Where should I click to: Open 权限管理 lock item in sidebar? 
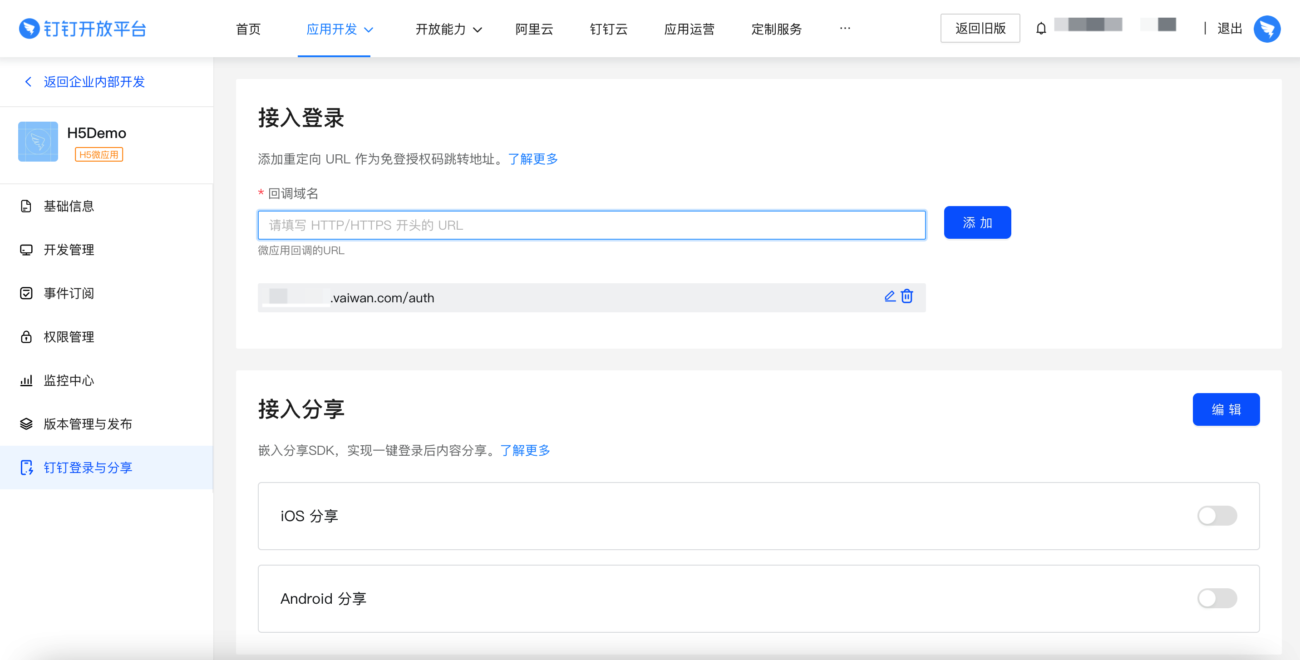[x=69, y=337]
